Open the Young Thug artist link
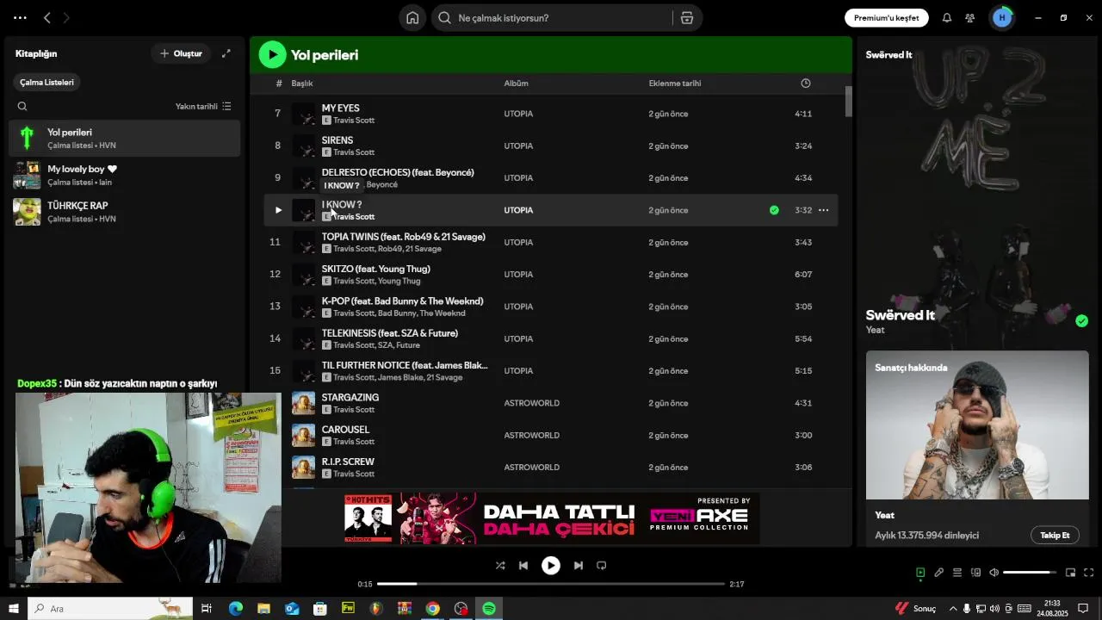The height and width of the screenshot is (620, 1102). (x=399, y=282)
